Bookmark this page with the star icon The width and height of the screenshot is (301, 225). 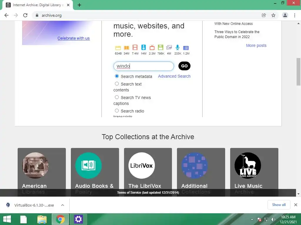pyautogui.click(x=273, y=15)
